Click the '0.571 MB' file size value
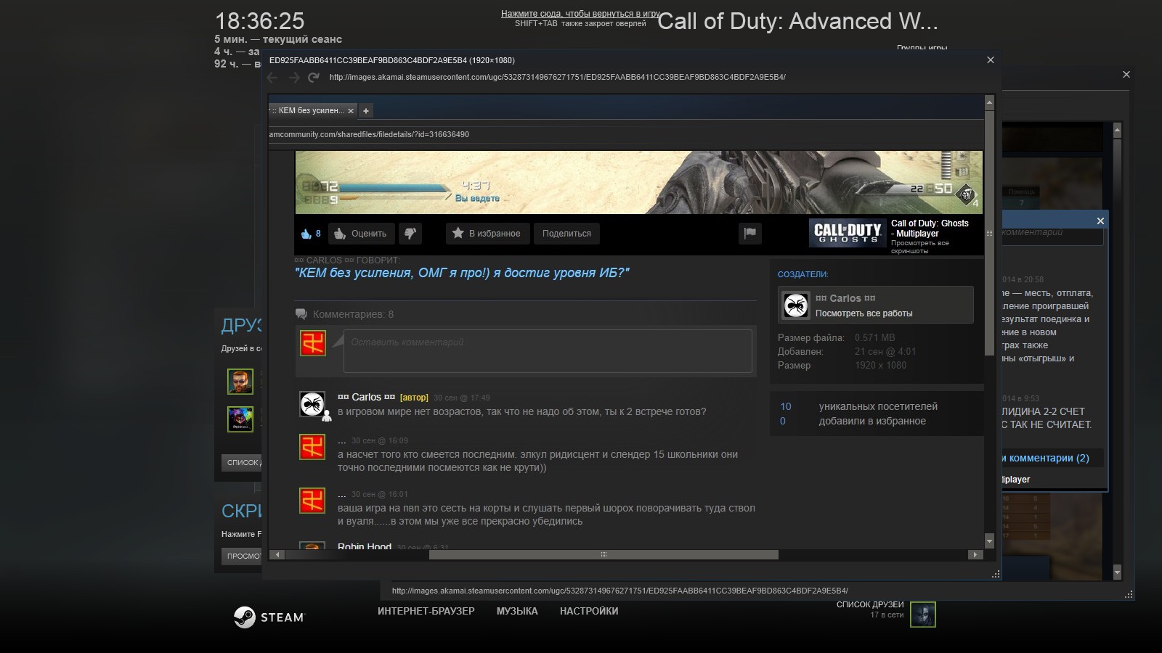Screen dimensions: 1162x653 (874, 337)
